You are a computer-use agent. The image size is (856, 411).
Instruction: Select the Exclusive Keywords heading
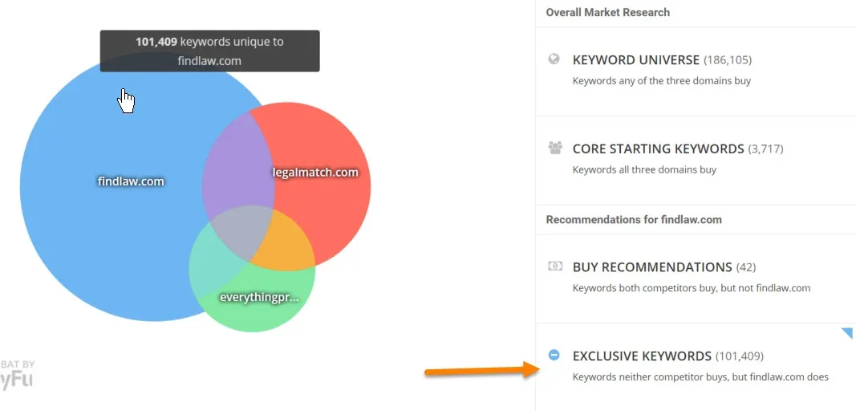point(642,356)
